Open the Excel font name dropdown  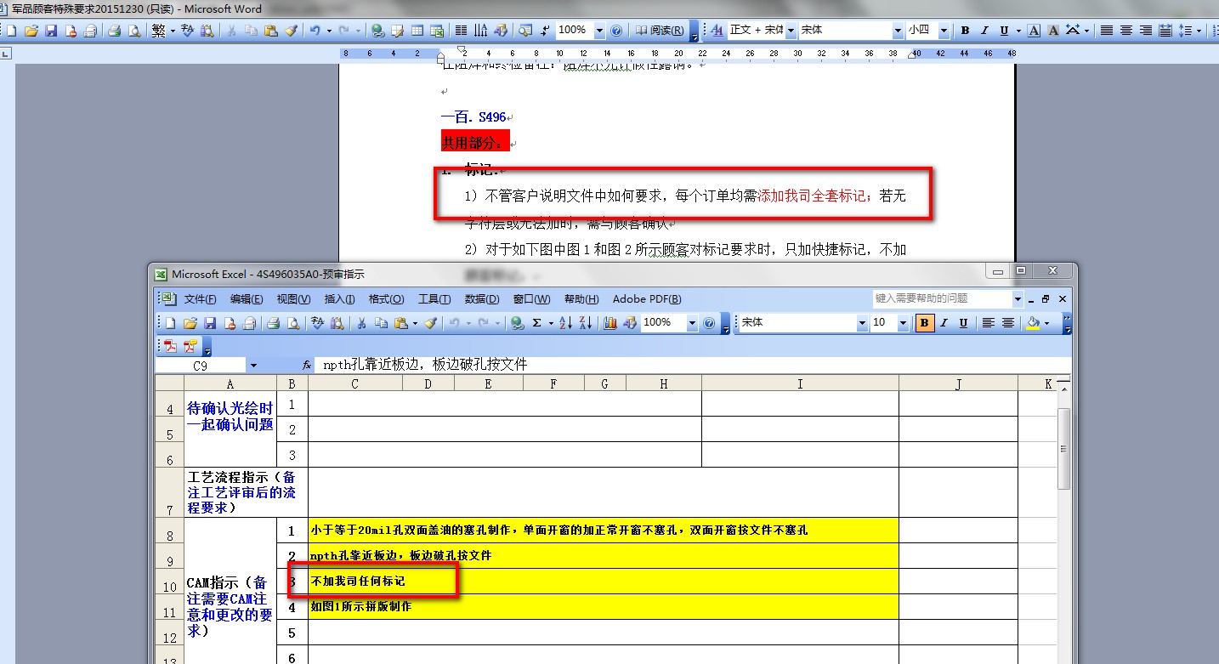click(862, 323)
